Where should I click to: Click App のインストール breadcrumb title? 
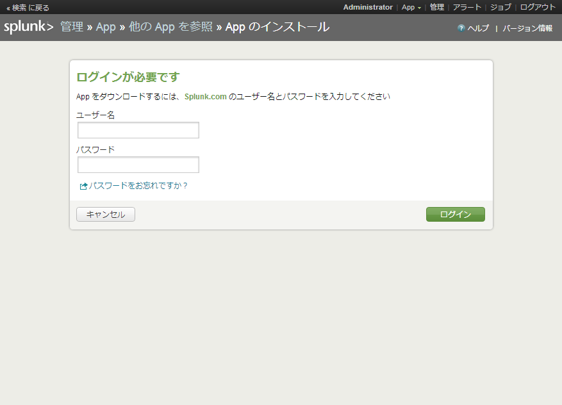tap(277, 27)
